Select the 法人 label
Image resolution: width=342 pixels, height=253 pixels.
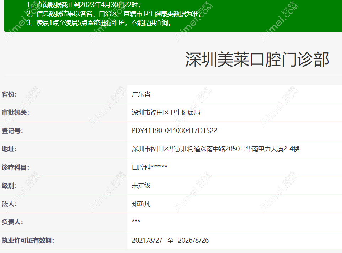tap(9, 204)
